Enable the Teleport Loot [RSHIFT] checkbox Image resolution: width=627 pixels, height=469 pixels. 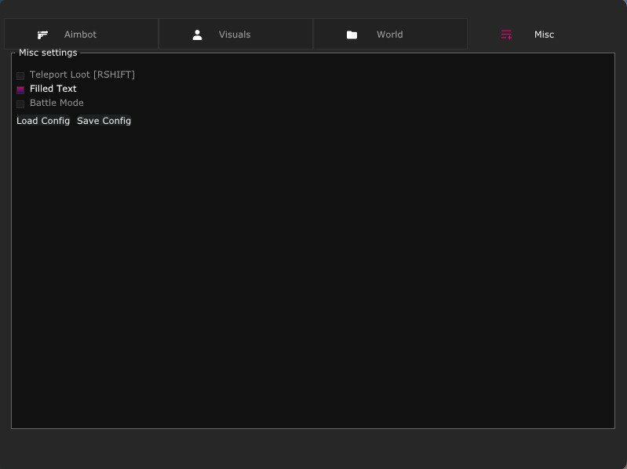[x=20, y=75]
